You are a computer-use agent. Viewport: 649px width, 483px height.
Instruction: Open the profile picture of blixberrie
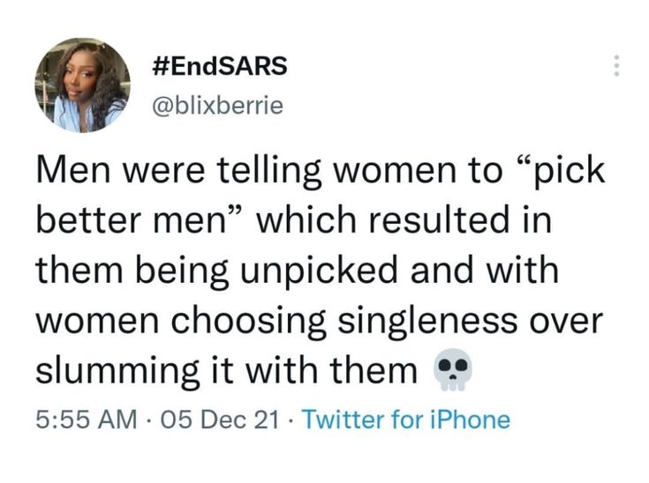click(82, 85)
